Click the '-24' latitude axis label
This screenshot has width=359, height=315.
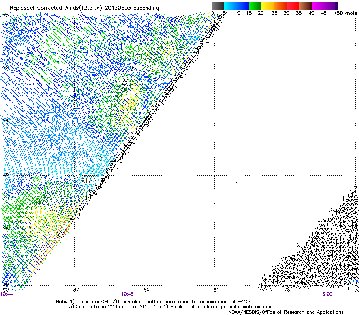pyautogui.click(x=4, y=120)
